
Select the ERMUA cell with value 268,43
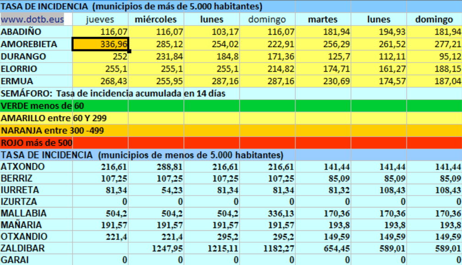click(x=100, y=81)
